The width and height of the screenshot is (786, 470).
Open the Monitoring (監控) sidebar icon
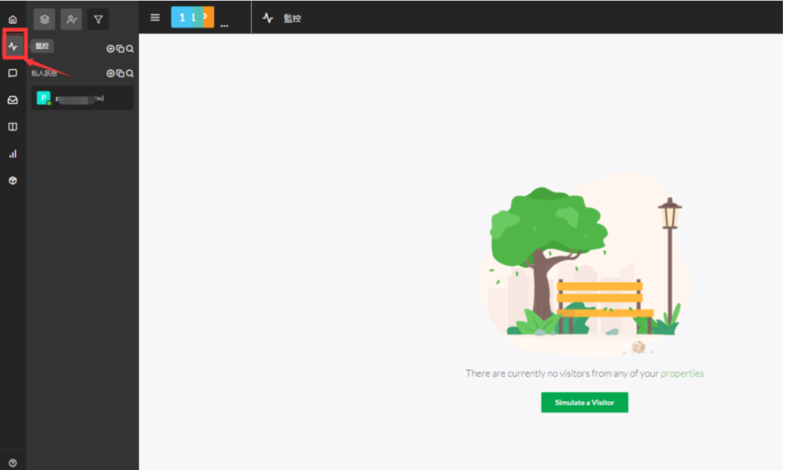(13, 46)
